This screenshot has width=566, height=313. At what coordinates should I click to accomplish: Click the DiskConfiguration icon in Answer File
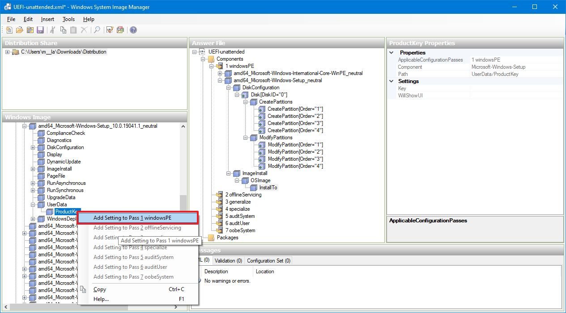click(x=237, y=88)
